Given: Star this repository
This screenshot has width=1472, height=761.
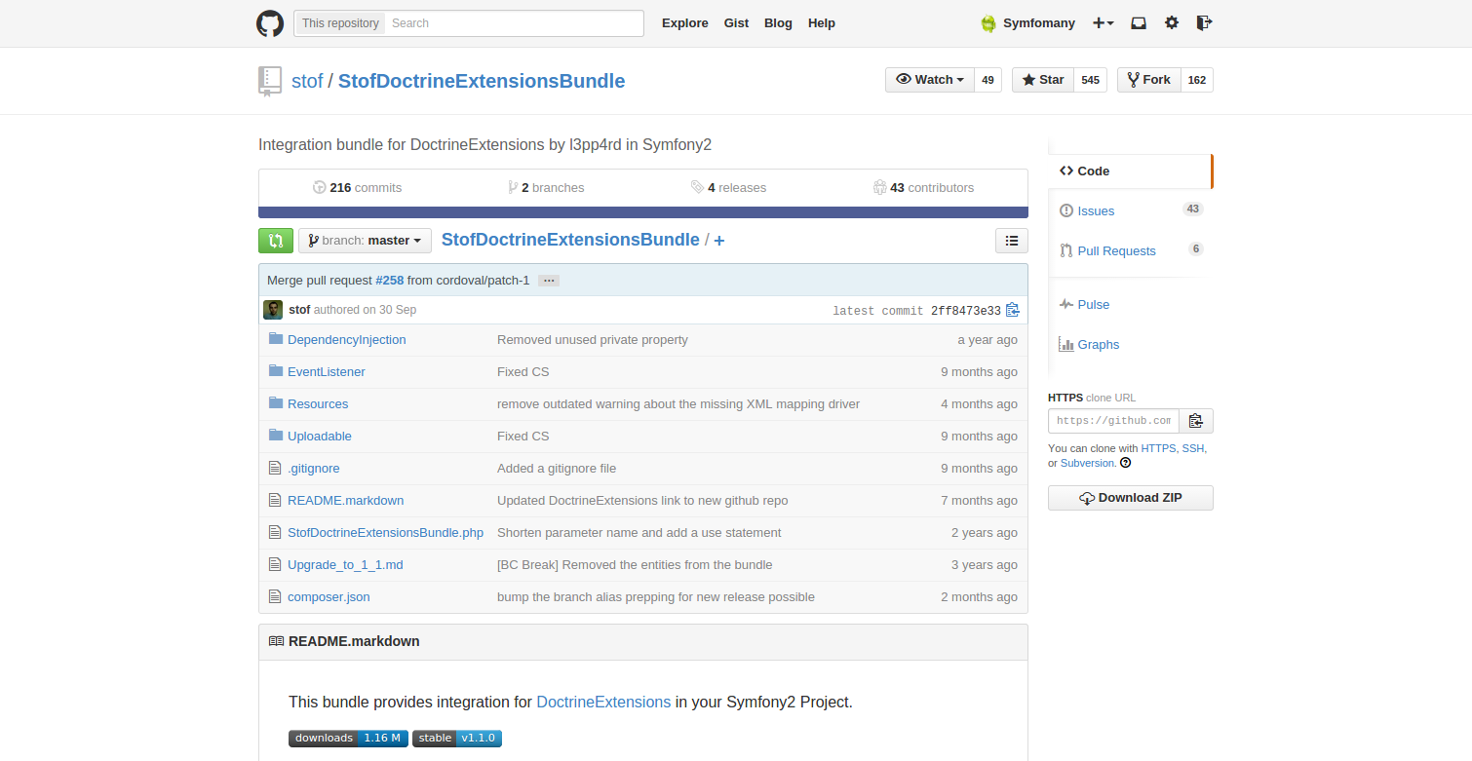Looking at the screenshot, I should pos(1043,80).
